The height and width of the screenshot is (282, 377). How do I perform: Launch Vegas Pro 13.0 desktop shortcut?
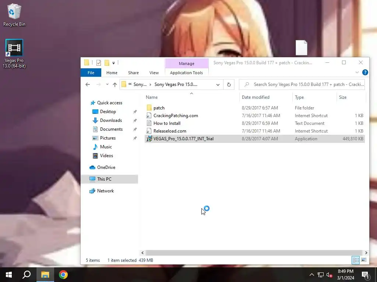click(x=14, y=54)
